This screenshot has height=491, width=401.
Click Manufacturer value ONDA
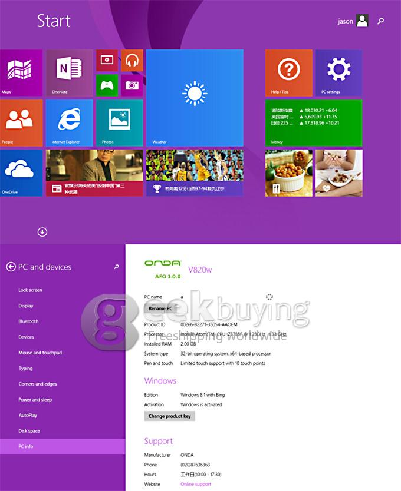[x=187, y=455]
